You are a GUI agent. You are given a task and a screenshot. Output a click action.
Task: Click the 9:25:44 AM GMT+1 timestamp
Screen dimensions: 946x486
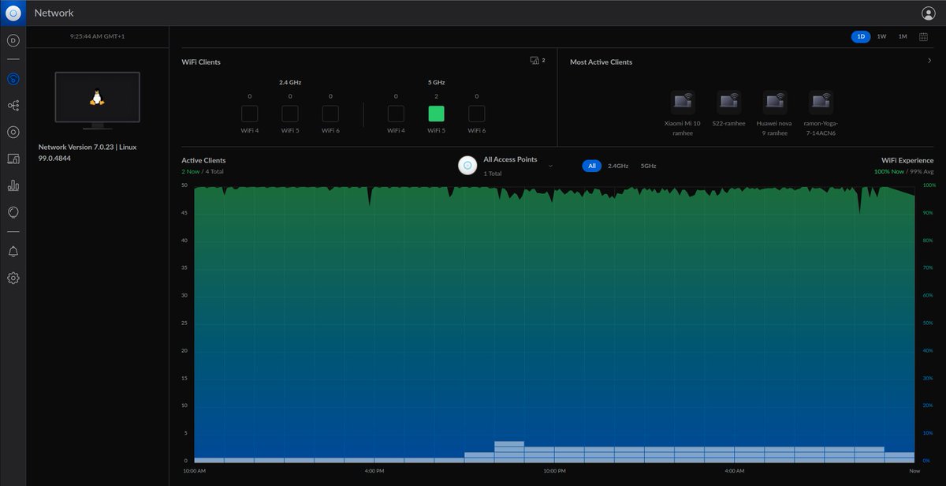[x=98, y=36]
